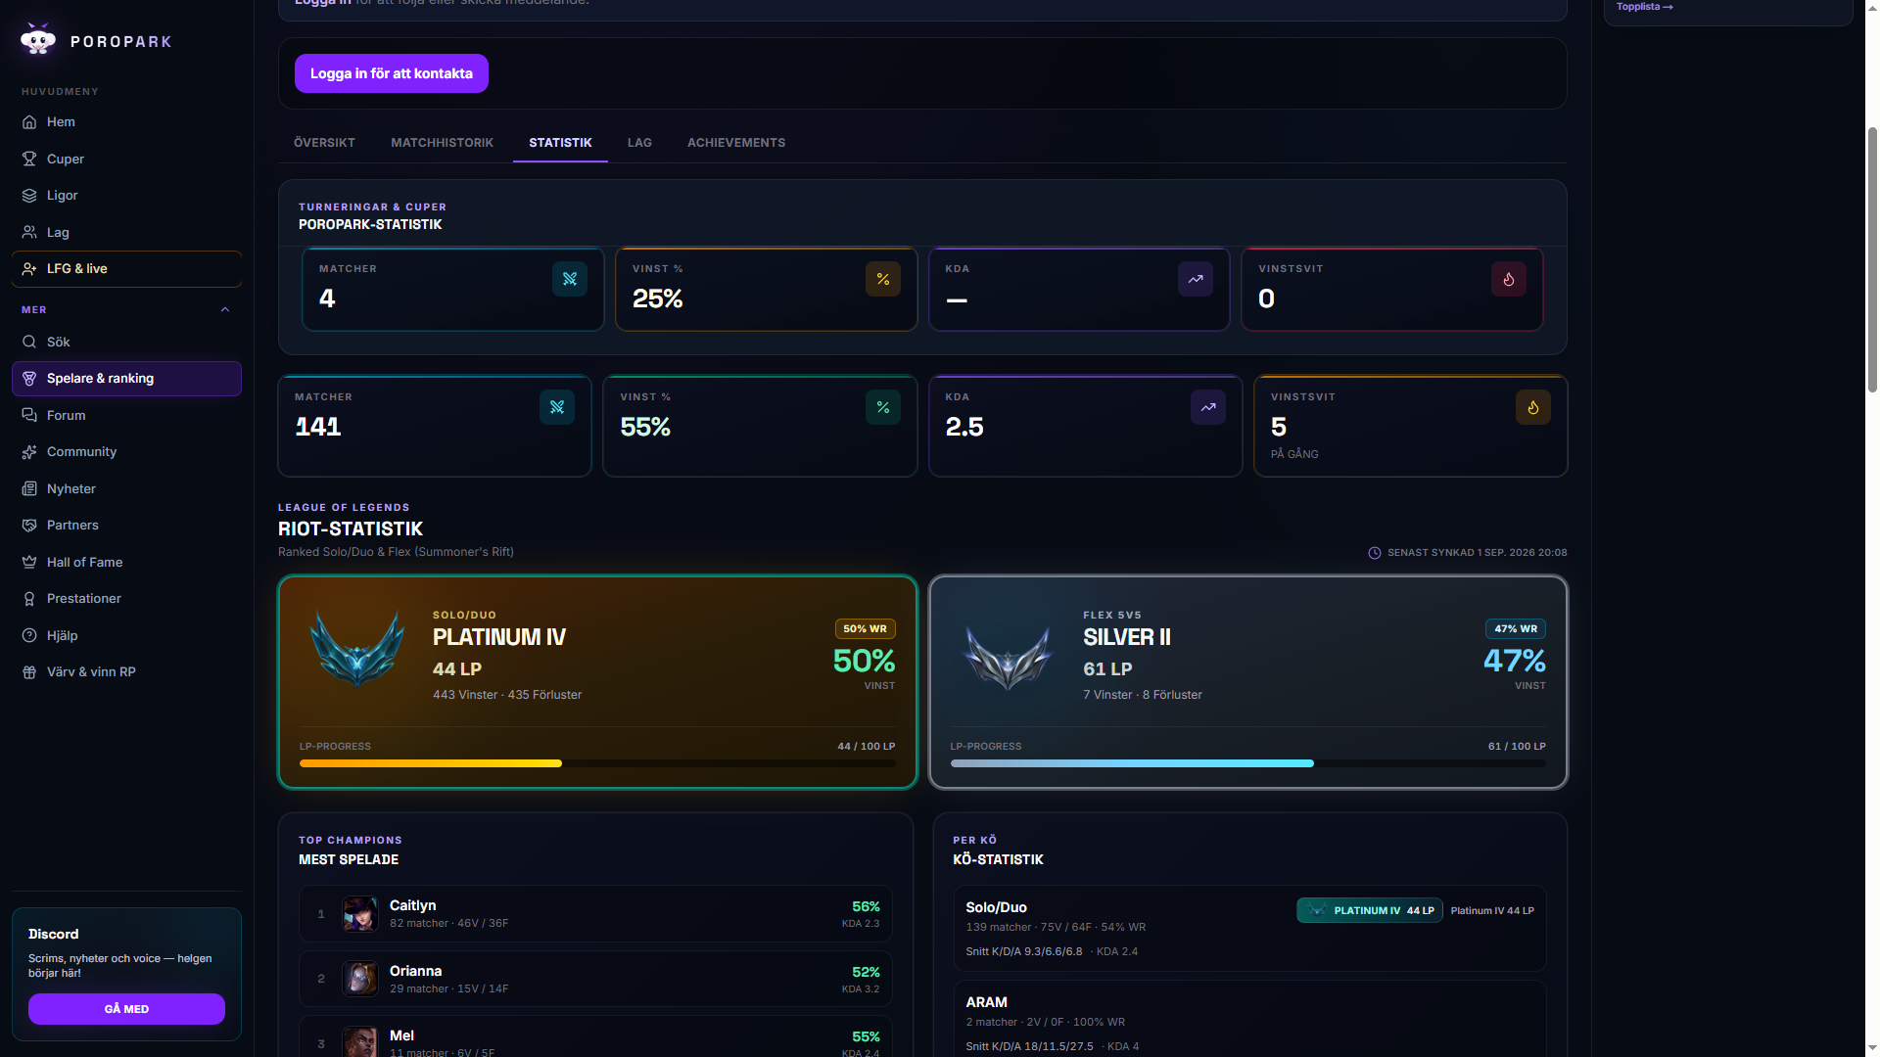
Task: Select the Statistik tab
Action: click(x=560, y=143)
